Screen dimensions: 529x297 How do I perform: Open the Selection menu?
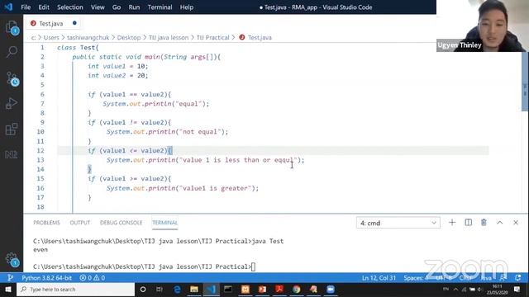click(69, 7)
